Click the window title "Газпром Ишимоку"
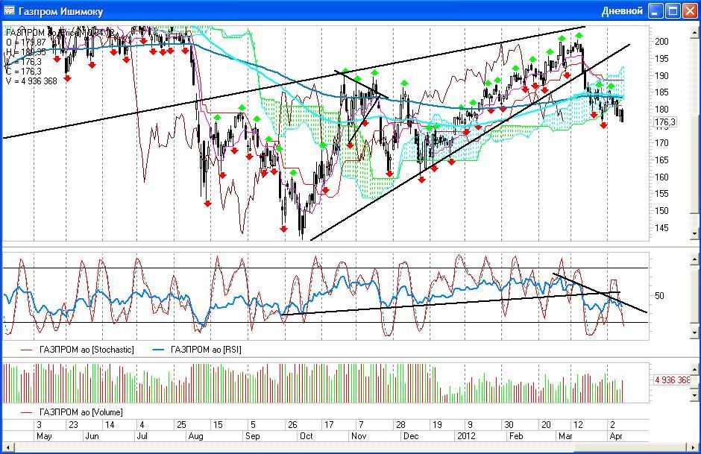The width and height of the screenshot is (701, 454). click(x=61, y=11)
